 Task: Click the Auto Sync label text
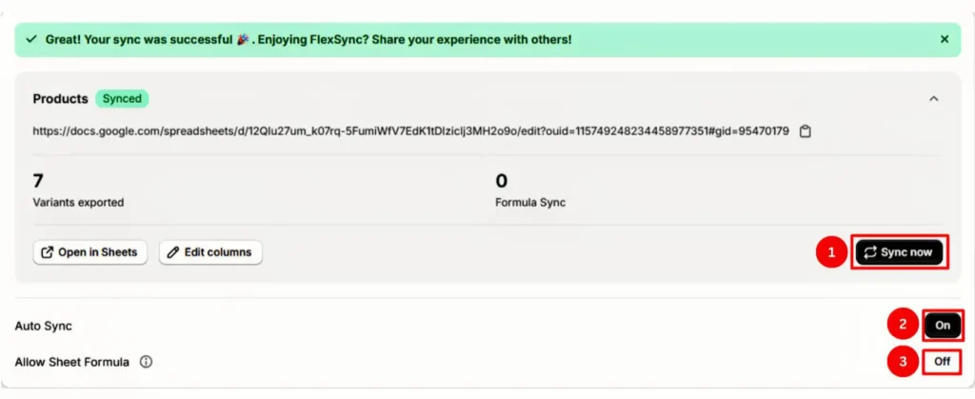[x=43, y=326]
